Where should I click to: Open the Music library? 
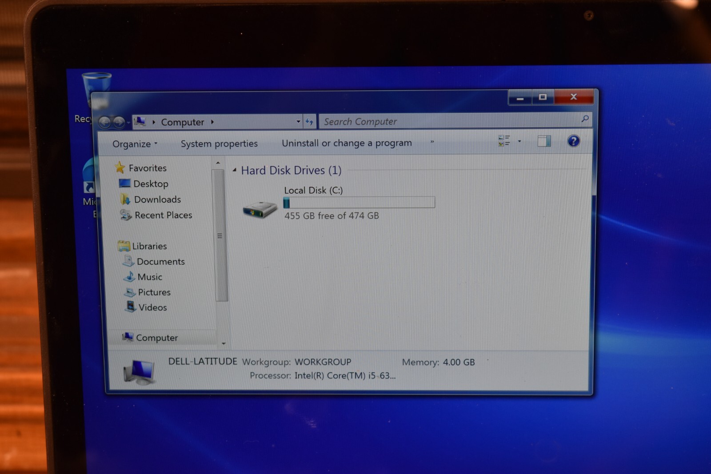[x=150, y=277]
